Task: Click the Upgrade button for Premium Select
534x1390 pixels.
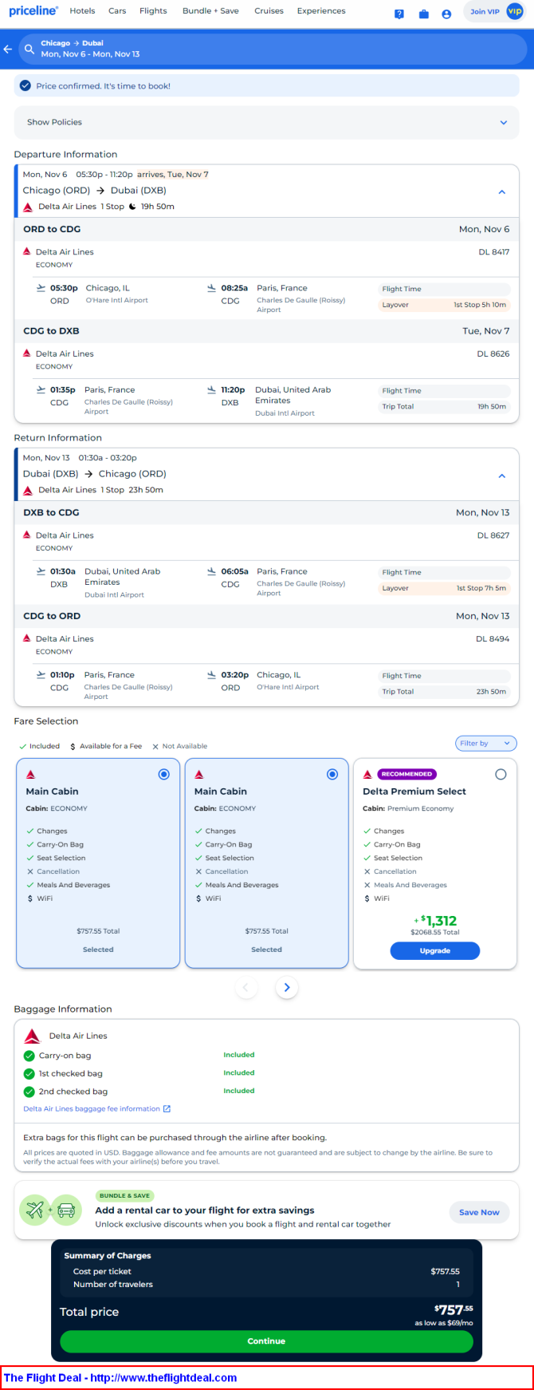Action: point(435,950)
